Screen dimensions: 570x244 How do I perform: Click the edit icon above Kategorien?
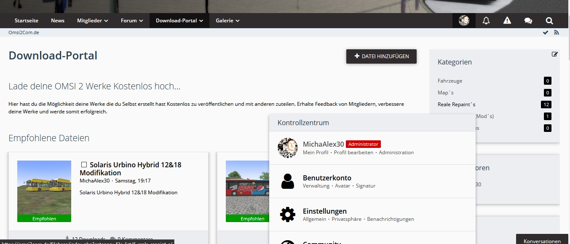555,54
